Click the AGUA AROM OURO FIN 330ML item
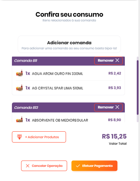Screen dimensions: 140x181 [68, 73]
